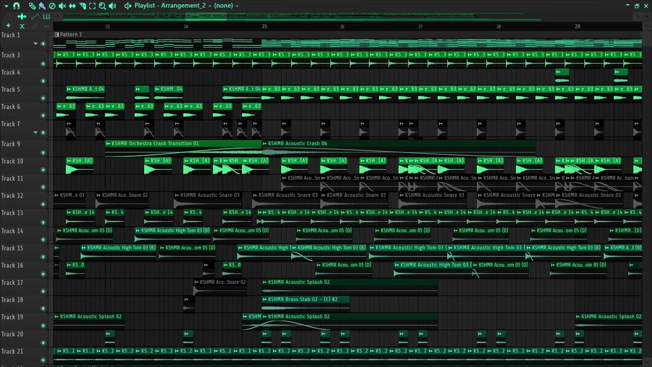This screenshot has height=367, width=652.
Task: Mute Track 1 with its green dot
Action: (x=43, y=44)
